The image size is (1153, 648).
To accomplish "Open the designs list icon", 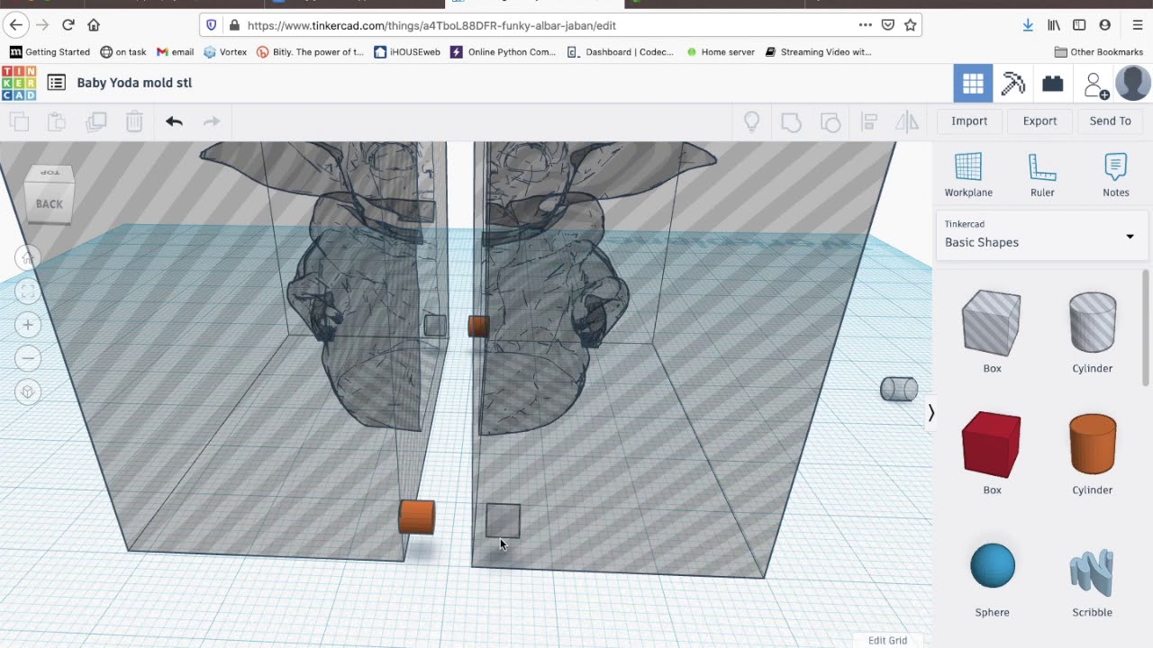I will click(x=56, y=83).
